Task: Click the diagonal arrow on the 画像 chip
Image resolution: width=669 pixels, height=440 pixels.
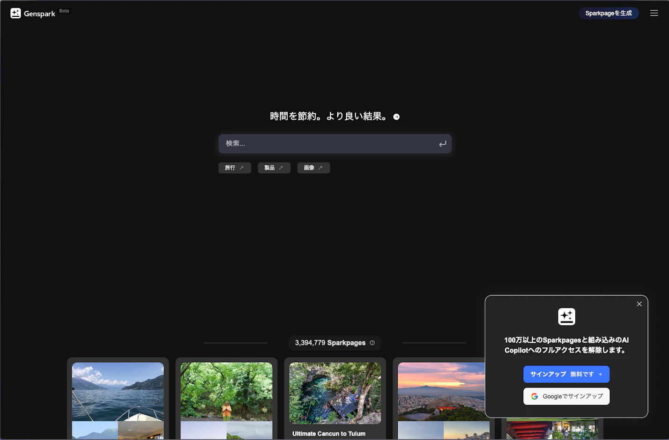Action: [x=320, y=167]
